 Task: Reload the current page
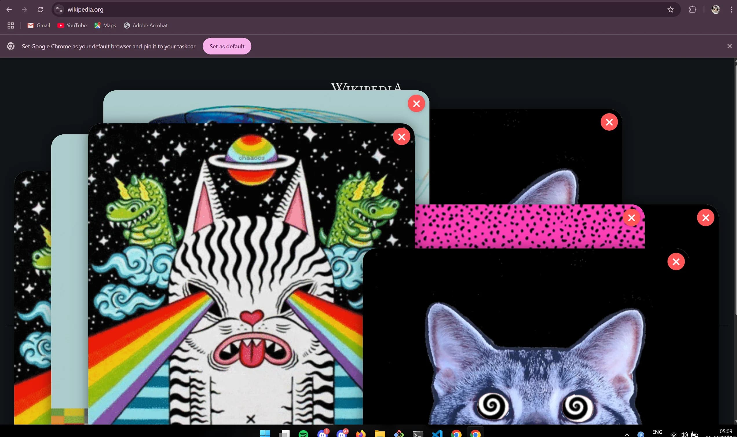40,10
